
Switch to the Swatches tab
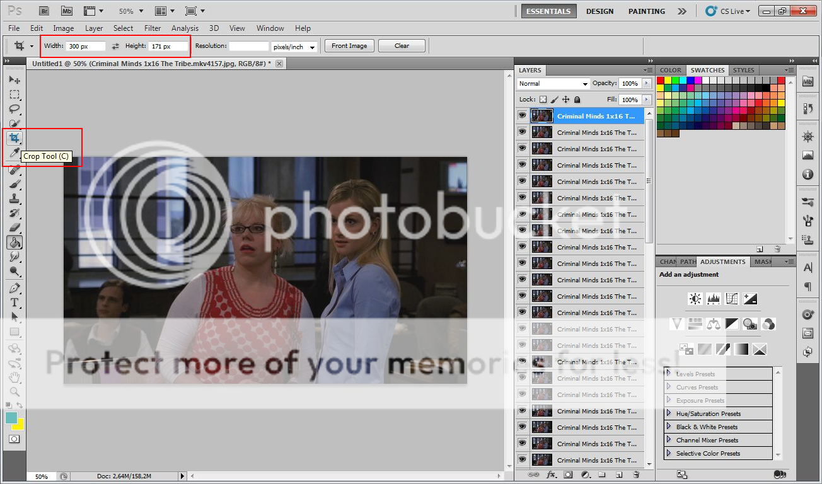click(707, 70)
